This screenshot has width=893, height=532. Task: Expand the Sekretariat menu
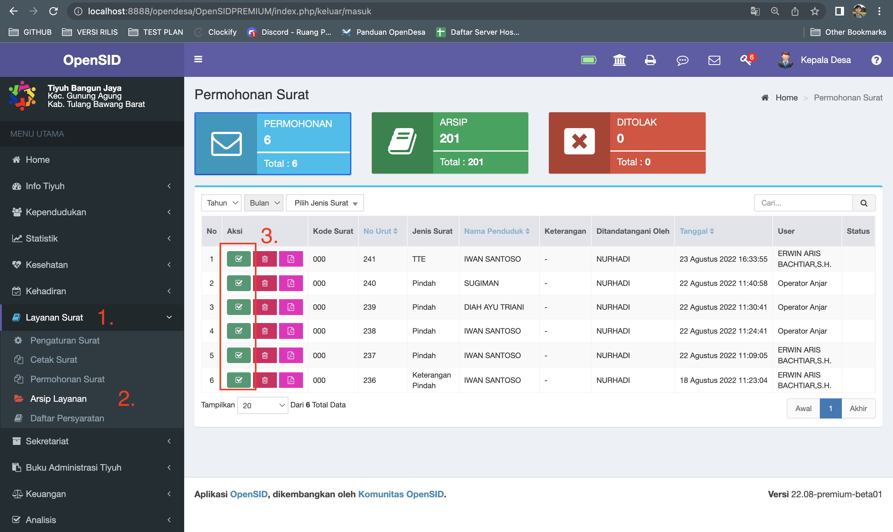tap(92, 441)
